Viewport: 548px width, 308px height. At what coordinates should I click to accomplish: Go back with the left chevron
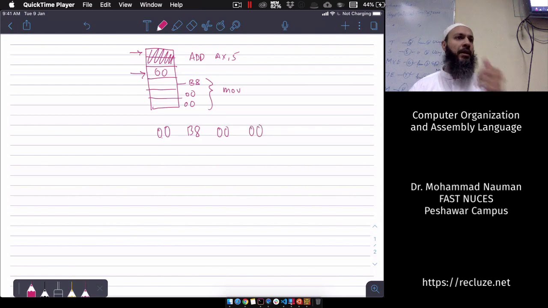tap(10, 26)
